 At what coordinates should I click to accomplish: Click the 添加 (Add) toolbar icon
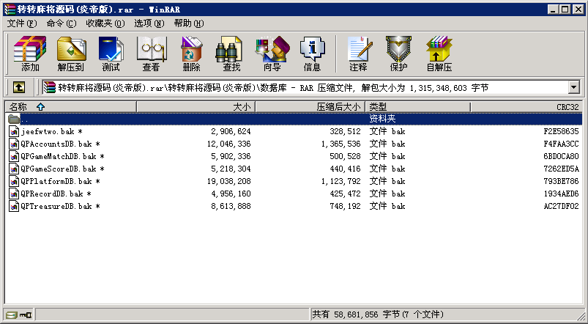(x=30, y=54)
